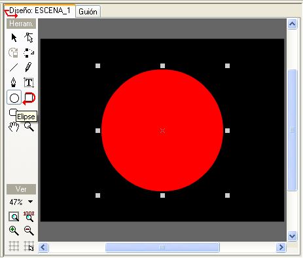Select the Hand pan tool
Image resolution: width=303 pixels, height=258 pixels.
click(14, 126)
